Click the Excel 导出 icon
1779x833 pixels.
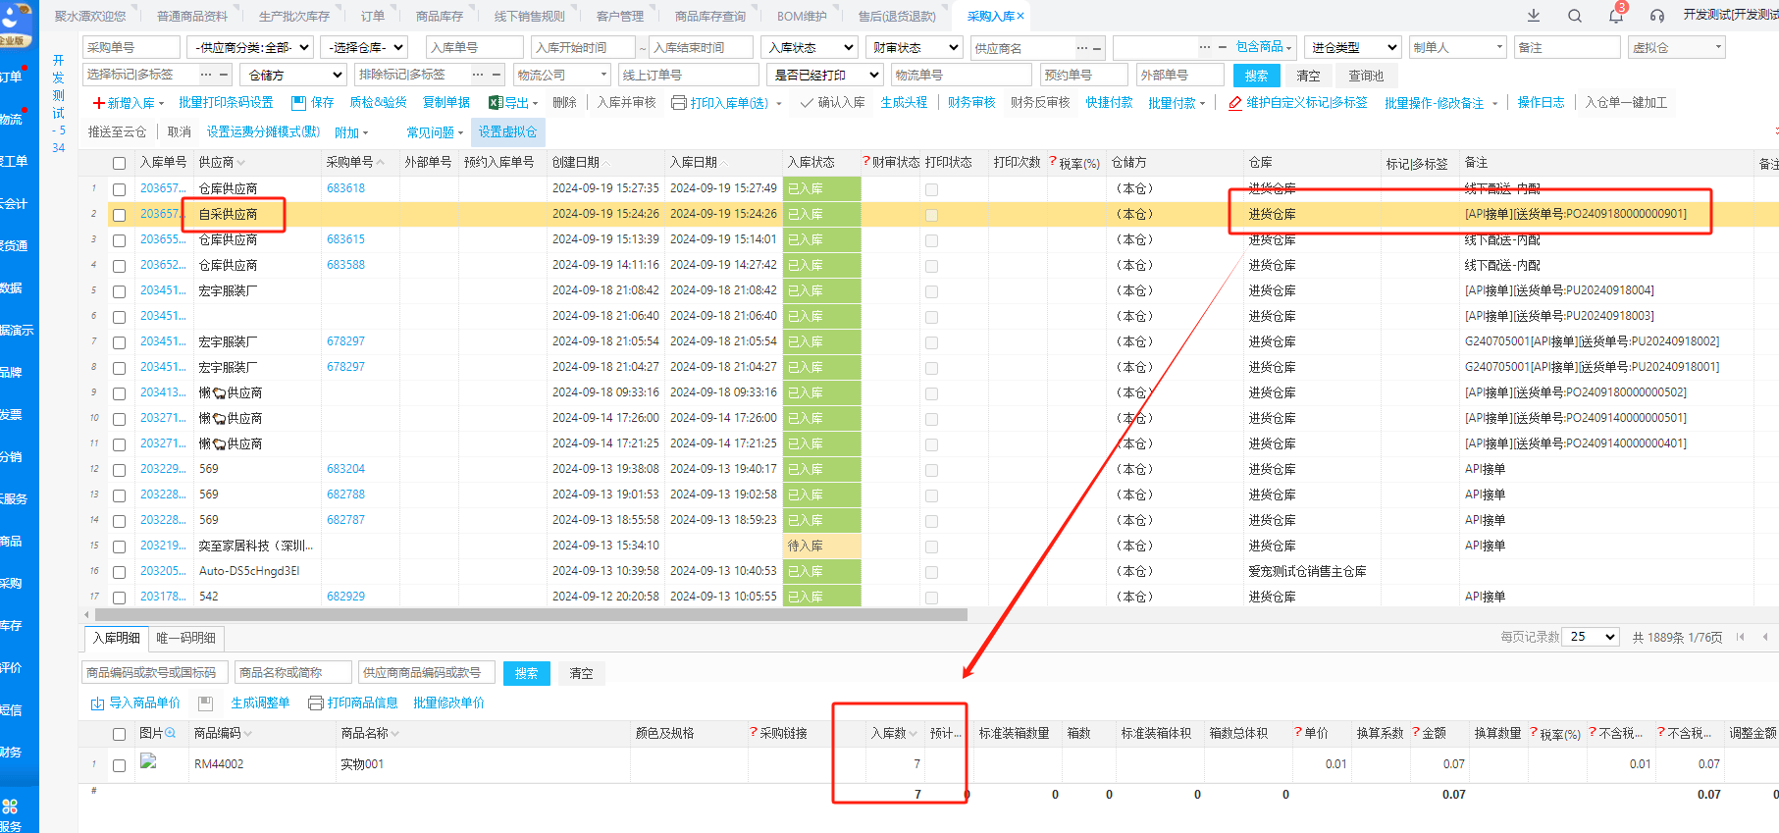click(496, 103)
